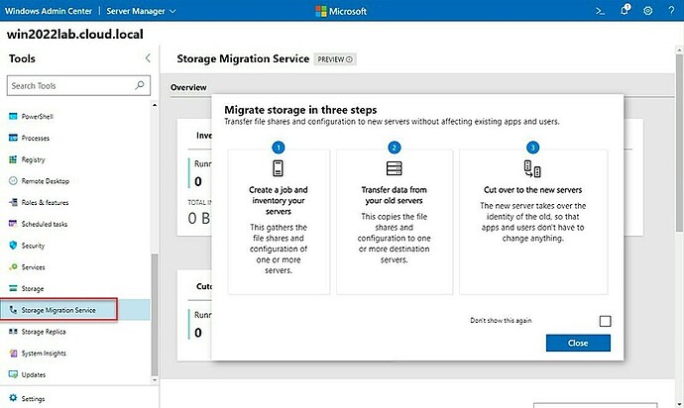Click the search magnifier icon in Tools
This screenshot has width=684, height=408.
(140, 85)
